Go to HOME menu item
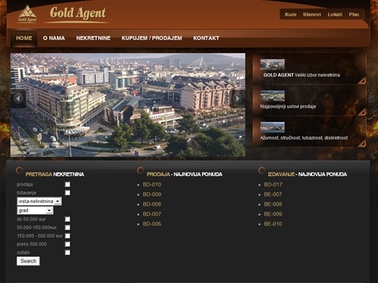 click(x=24, y=38)
